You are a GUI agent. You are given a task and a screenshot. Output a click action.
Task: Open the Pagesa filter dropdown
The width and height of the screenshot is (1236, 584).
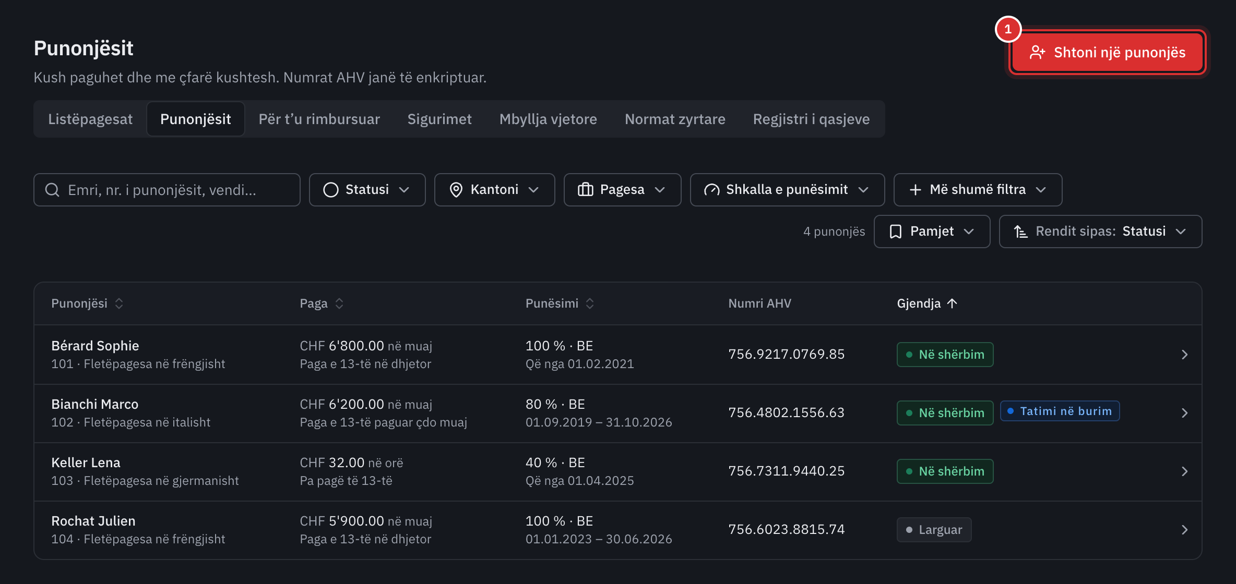pos(622,190)
